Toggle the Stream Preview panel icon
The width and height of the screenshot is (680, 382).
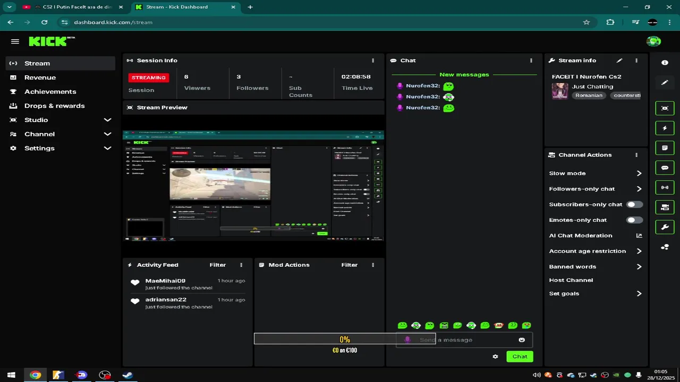pos(665,108)
